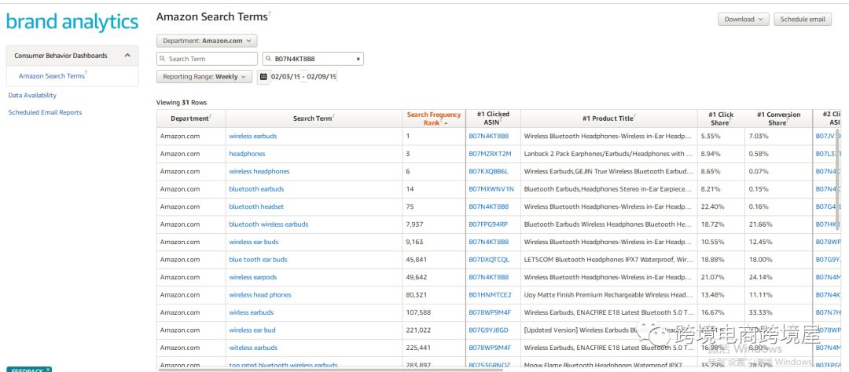The height and width of the screenshot is (372, 849).
Task: Click the rank value 7,937
Action: click(414, 224)
